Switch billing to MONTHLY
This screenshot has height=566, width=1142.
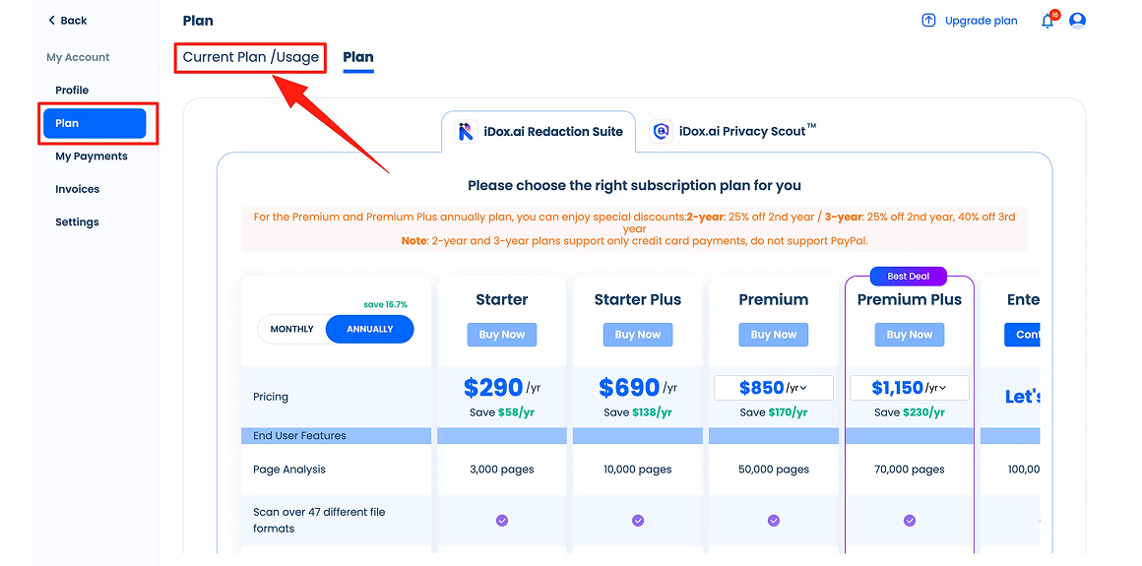tap(292, 329)
